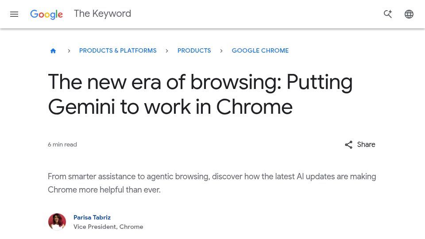Open the Products breadcrumb link
The image size is (425, 239).
coord(194,50)
